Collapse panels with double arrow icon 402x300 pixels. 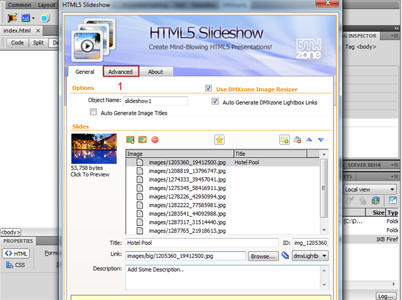(396, 28)
